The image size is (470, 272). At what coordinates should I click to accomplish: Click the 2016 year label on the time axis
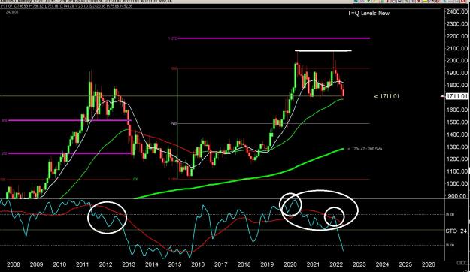[x=198, y=264]
